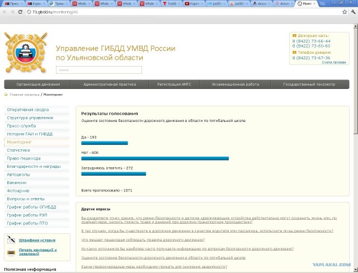This screenshot has width=358, height=273.
Task: Open the Организация движения menu
Action: [37, 84]
